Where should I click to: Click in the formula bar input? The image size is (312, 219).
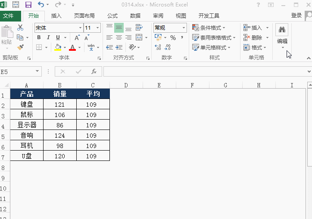coord(205,71)
